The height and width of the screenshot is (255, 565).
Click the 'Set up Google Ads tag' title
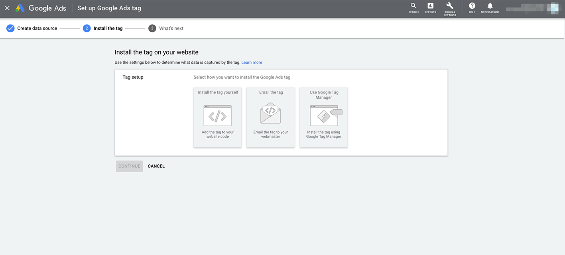point(109,8)
